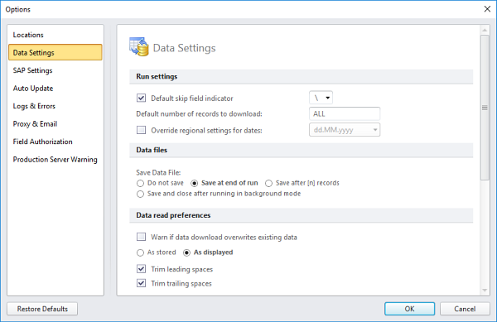Toggle Trim trailing spaces checkbox
This screenshot has width=497, height=322.
pyautogui.click(x=141, y=283)
